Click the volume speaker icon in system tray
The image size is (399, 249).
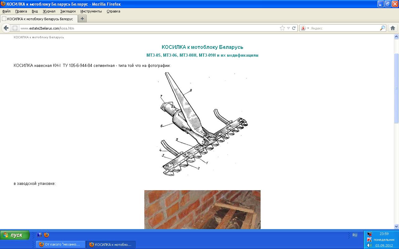(x=369, y=245)
